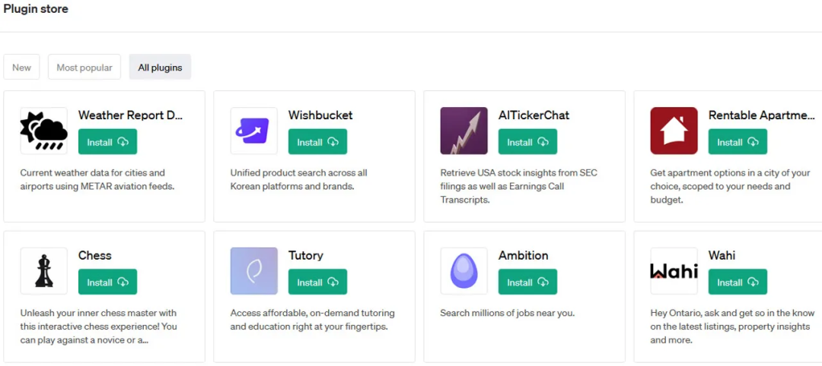This screenshot has width=822, height=366.
Task: Install the Chess plugin
Action: [x=107, y=282]
